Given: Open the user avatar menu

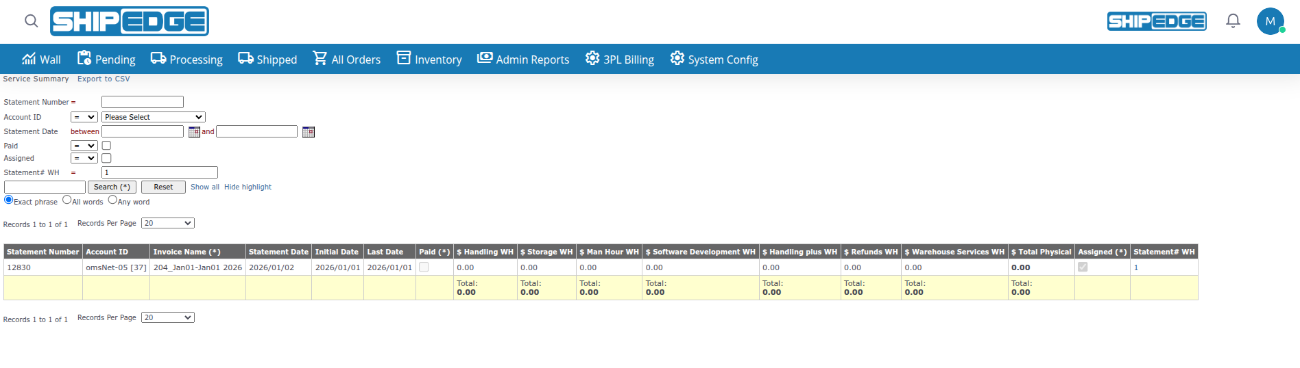Looking at the screenshot, I should [x=1270, y=21].
